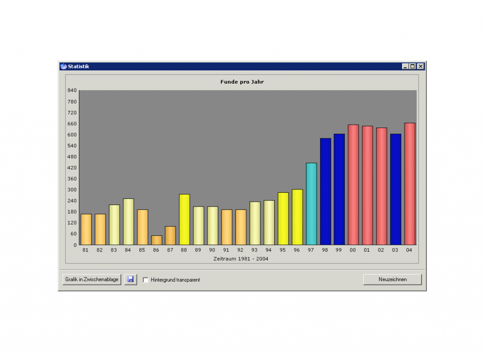Screen dimensions: 485x352
Task: Maximize the Statistik window
Action: pos(413,66)
